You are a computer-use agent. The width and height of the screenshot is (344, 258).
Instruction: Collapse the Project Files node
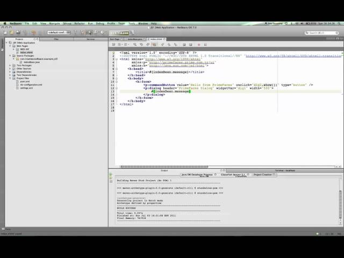tap(10, 78)
